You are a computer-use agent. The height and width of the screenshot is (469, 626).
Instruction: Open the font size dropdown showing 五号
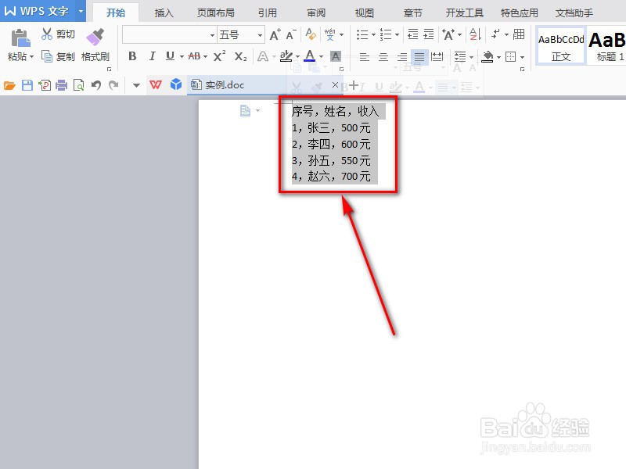[239, 34]
